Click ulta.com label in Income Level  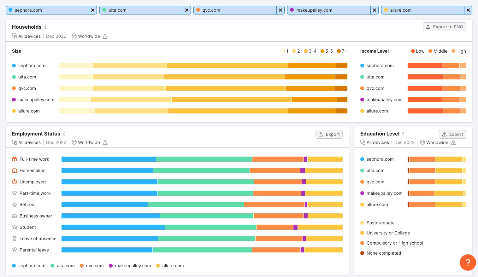tap(375, 77)
